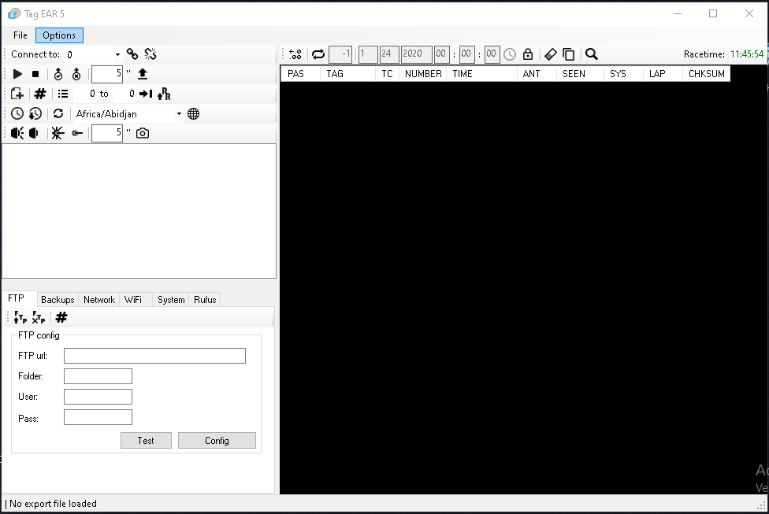The image size is (769, 514).
Task: Click the Test button
Action: (146, 441)
